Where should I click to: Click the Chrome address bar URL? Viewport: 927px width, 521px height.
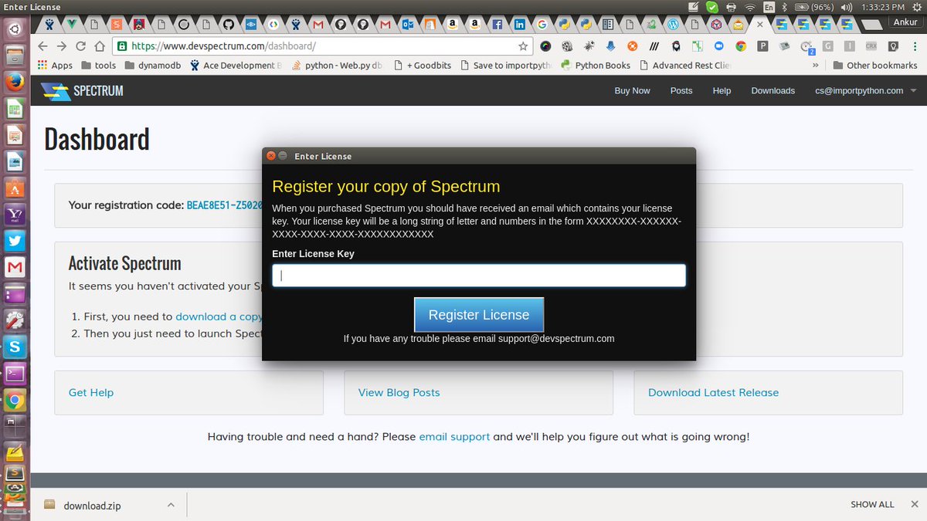click(223, 46)
